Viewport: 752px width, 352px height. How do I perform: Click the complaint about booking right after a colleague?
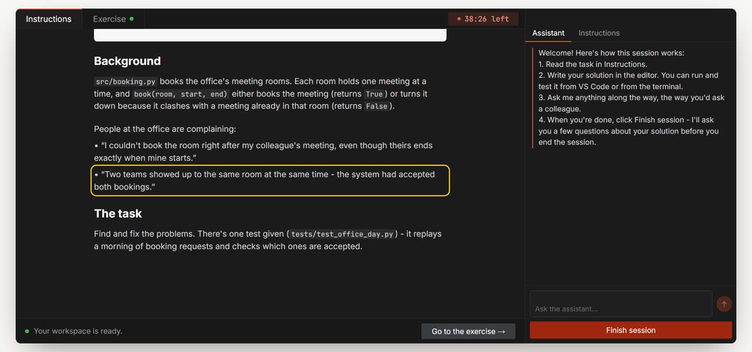click(263, 151)
